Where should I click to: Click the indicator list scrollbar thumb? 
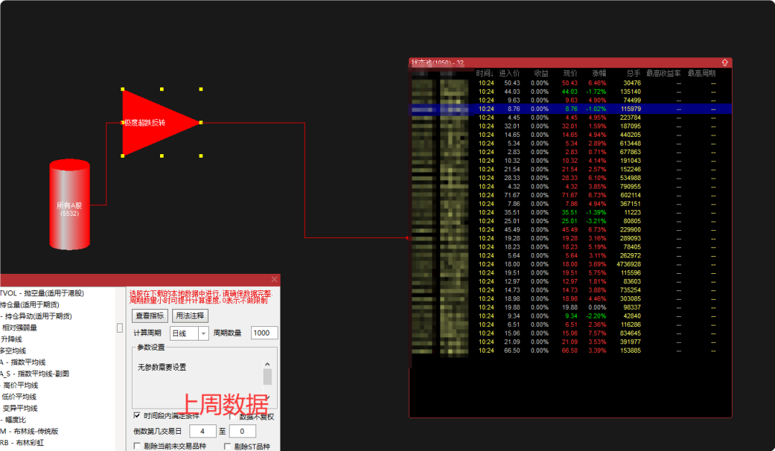coord(120,328)
